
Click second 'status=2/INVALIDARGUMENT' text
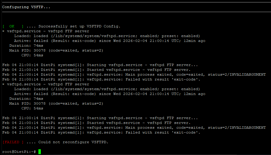(x=237, y=128)
